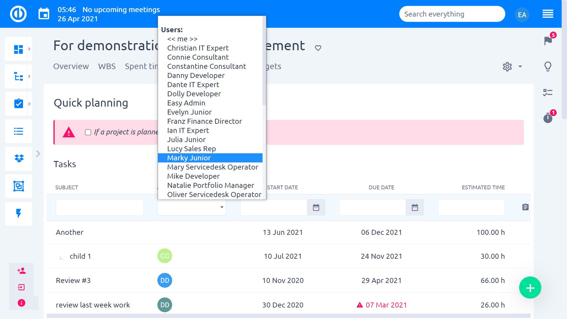This screenshot has width=567, height=319.
Task: Open the stopwatch time-tracking icon
Action: click(x=548, y=118)
